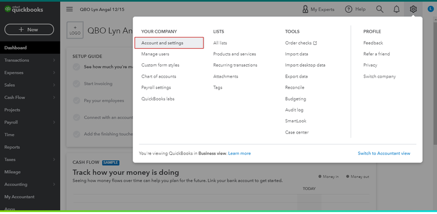The image size is (437, 214).
Task: Open Audit log
Action: pyautogui.click(x=294, y=110)
